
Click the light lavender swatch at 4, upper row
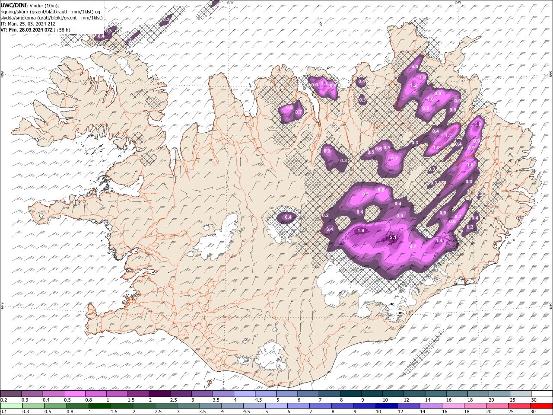click(244, 394)
